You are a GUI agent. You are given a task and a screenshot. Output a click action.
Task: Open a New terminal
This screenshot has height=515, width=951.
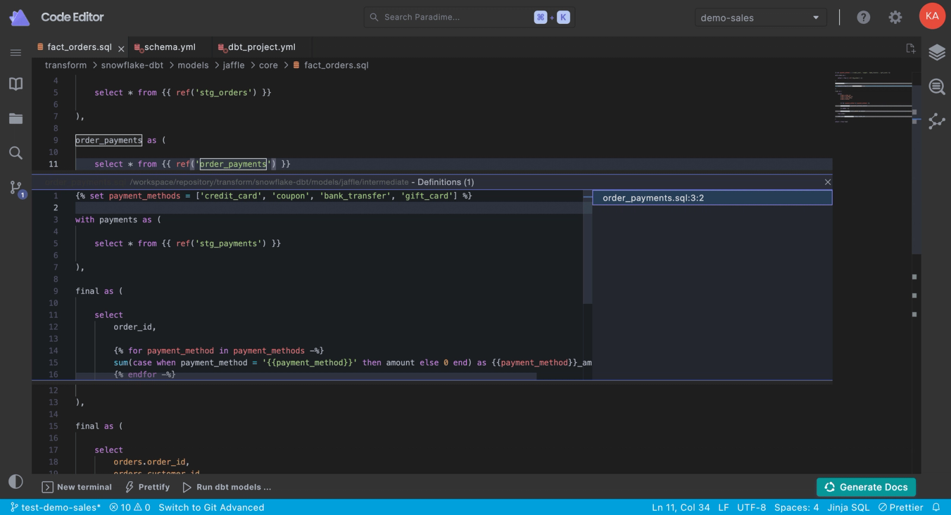77,487
